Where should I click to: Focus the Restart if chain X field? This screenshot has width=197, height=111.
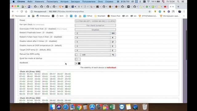pyautogui.click(x=93, y=38)
